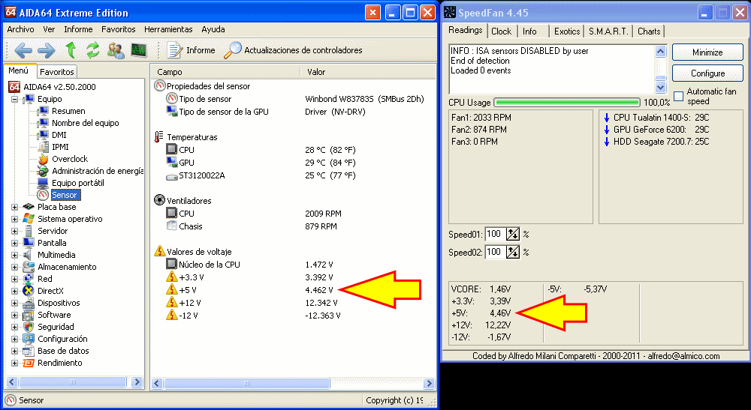Collapse the Equipo tree node

[x=14, y=99]
